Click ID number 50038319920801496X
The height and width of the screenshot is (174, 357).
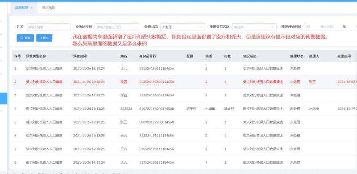(157, 122)
